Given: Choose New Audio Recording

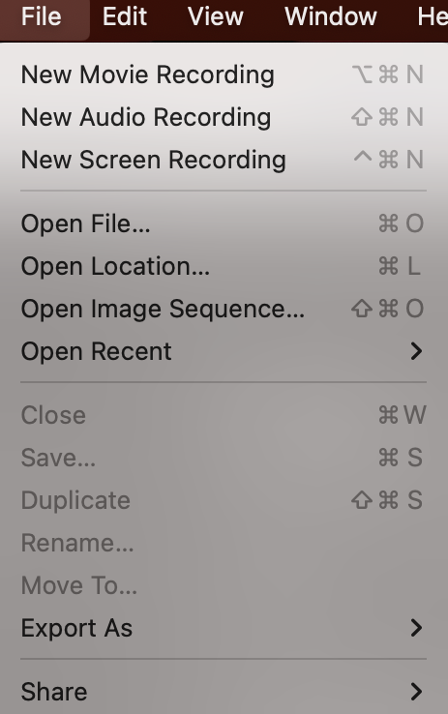Looking at the screenshot, I should pos(224,117).
